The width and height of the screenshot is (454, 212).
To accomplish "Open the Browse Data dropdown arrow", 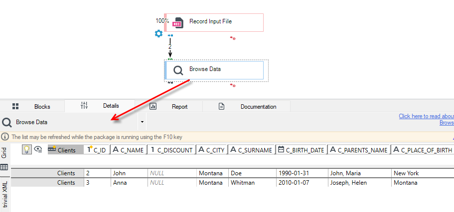I will point(142,122).
